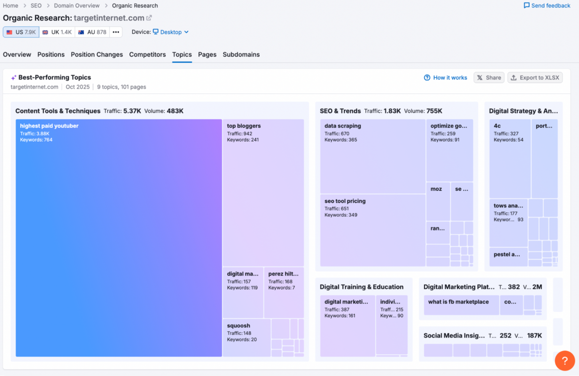Image resolution: width=579 pixels, height=376 pixels.
Task: Switch to the Overview tab
Action: [17, 54]
